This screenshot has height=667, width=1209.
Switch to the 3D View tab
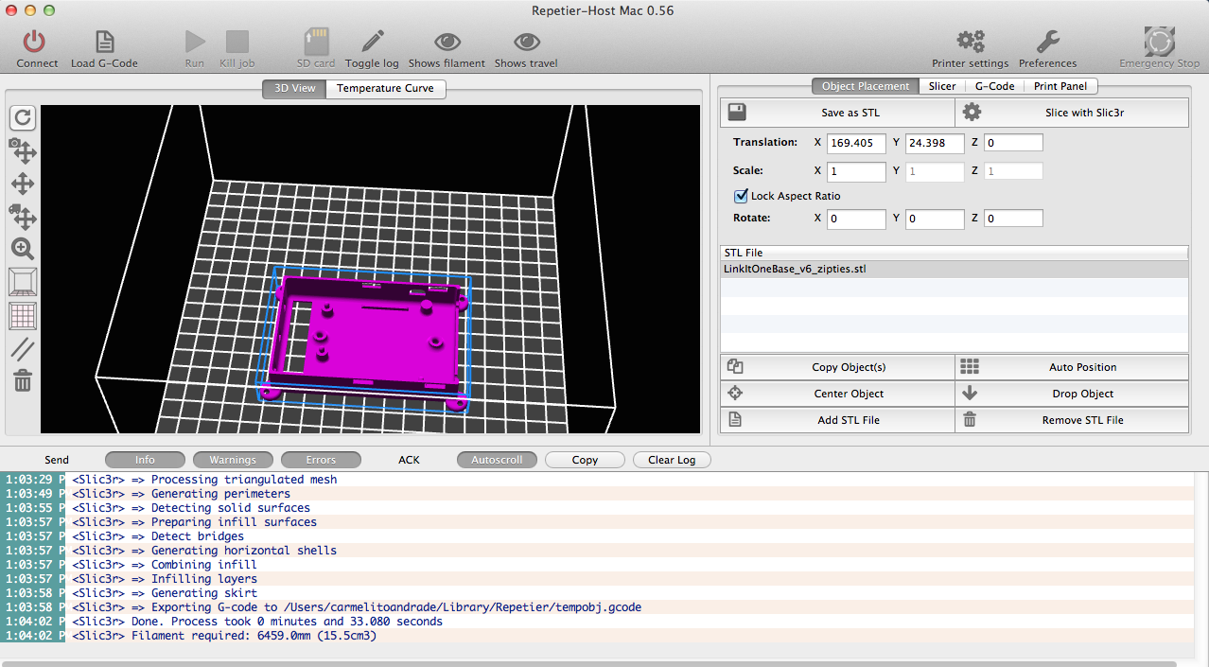click(x=294, y=88)
